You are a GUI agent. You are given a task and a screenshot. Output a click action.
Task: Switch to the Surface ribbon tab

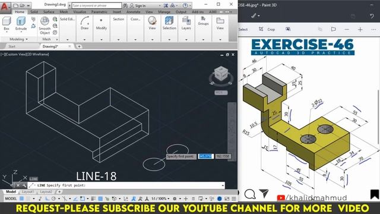click(x=49, y=12)
